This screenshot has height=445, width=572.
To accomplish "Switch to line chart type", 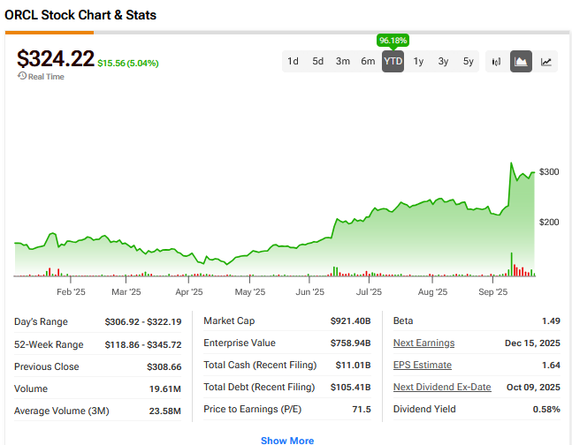I will click(546, 62).
